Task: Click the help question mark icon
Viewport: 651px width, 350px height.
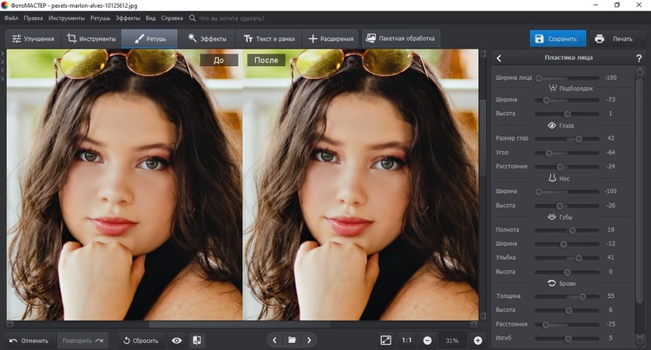Action: [638, 58]
